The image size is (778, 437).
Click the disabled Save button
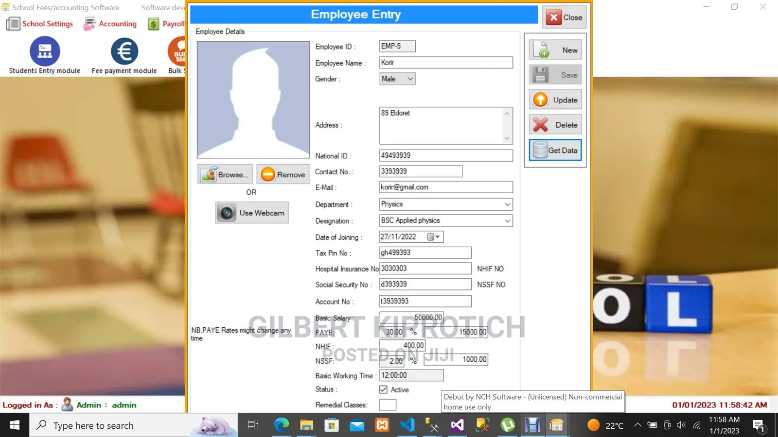pos(555,75)
